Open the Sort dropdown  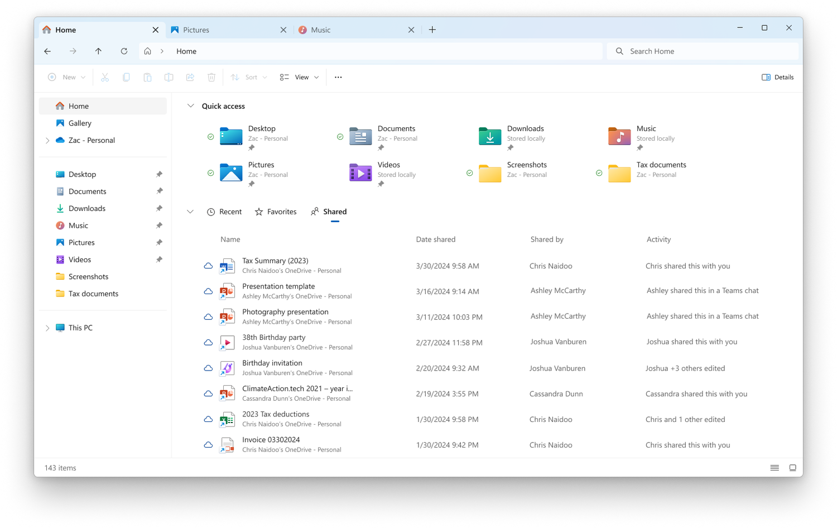249,77
